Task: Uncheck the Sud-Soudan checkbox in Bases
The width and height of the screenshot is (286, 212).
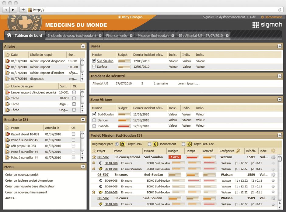Action: [x=94, y=61]
